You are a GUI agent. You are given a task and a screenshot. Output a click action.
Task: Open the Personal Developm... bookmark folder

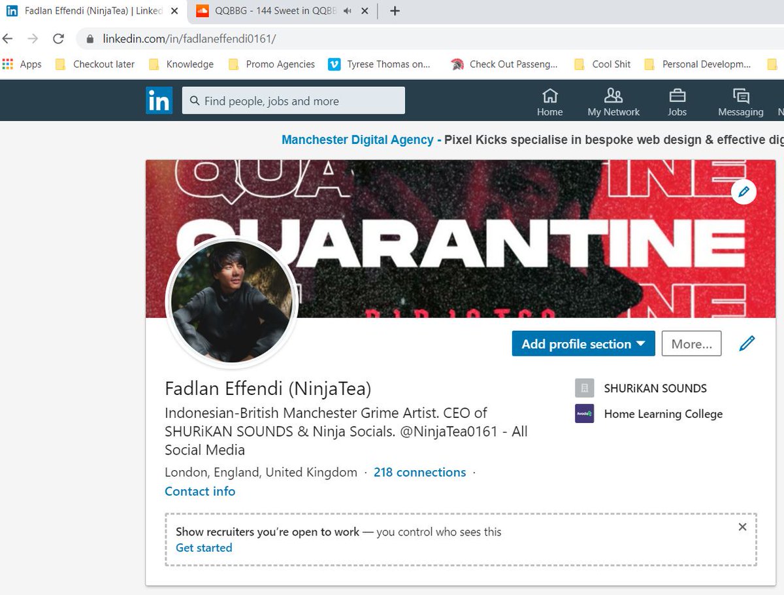[x=698, y=64]
